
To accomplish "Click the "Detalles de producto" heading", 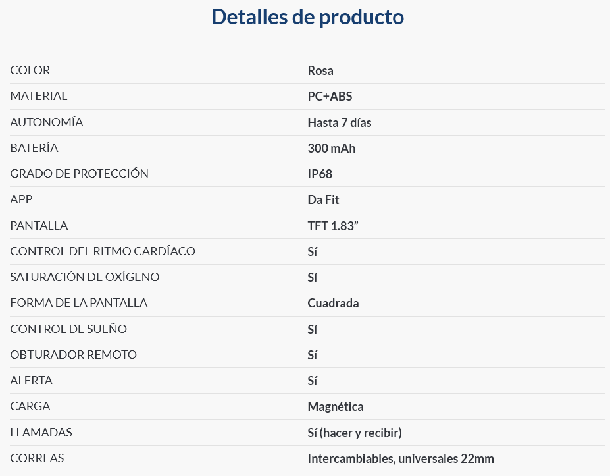I will (x=307, y=17).
